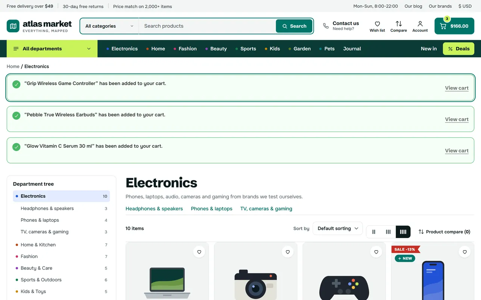Select Beauty & Care in Department tree
The image size is (481, 300).
[36, 268]
